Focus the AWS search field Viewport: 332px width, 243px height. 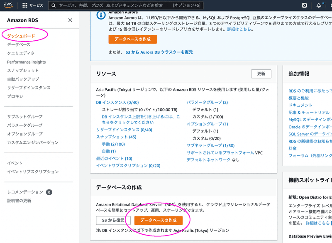(126, 5)
